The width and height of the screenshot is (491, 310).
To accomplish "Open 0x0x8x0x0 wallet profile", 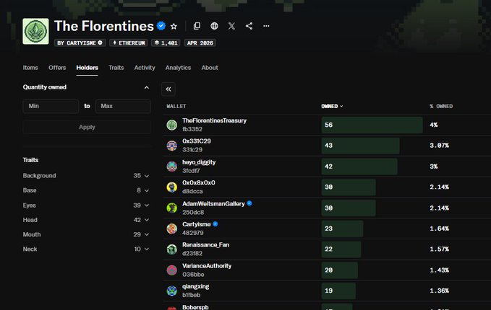I will (199, 182).
